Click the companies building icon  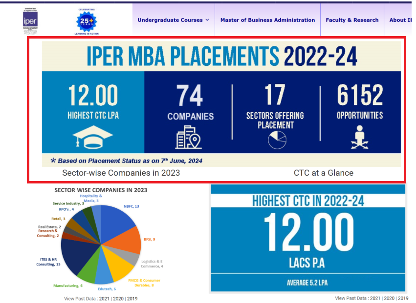[189, 137]
